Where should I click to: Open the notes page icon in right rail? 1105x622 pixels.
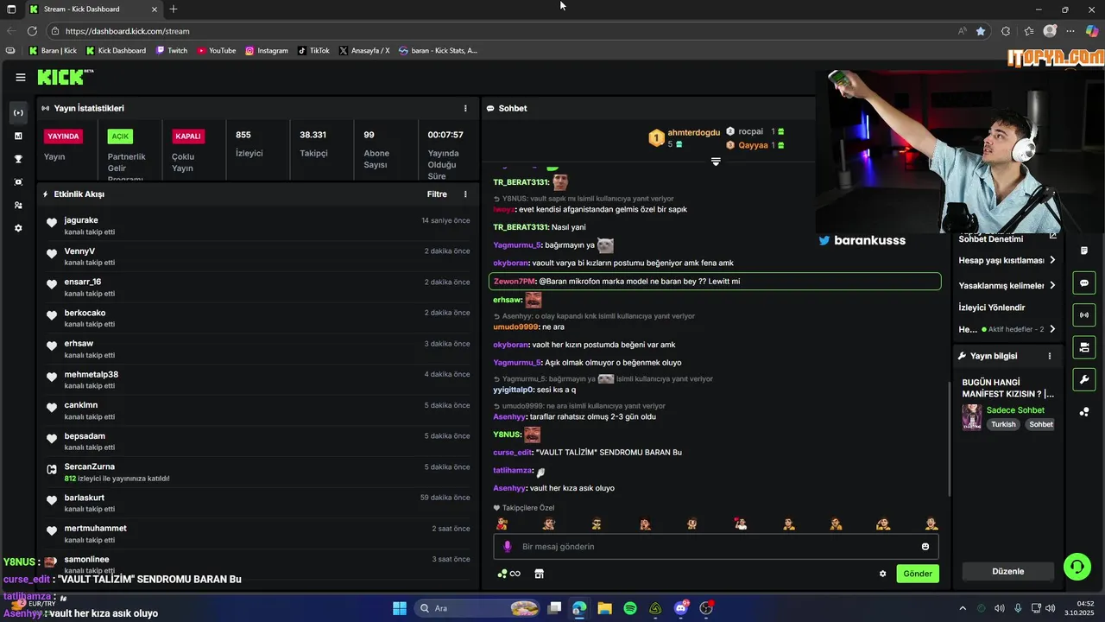click(1084, 251)
